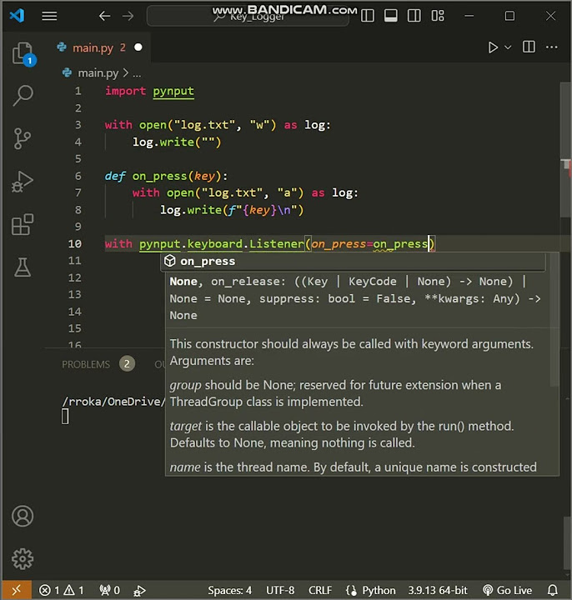Change end of line sequence CRLF

click(320, 591)
